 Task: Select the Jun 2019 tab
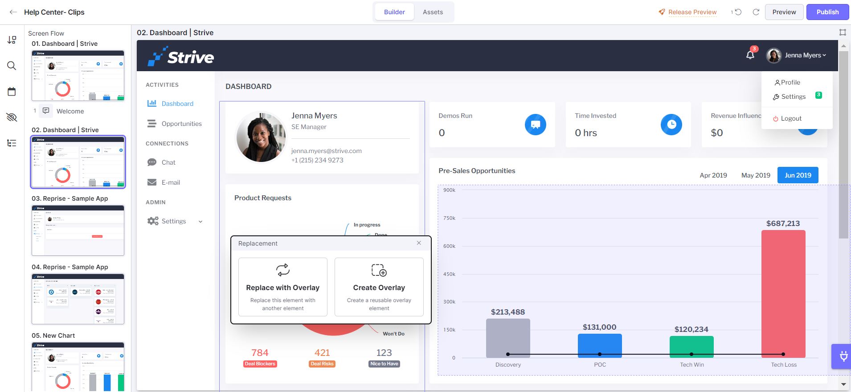[x=798, y=175]
